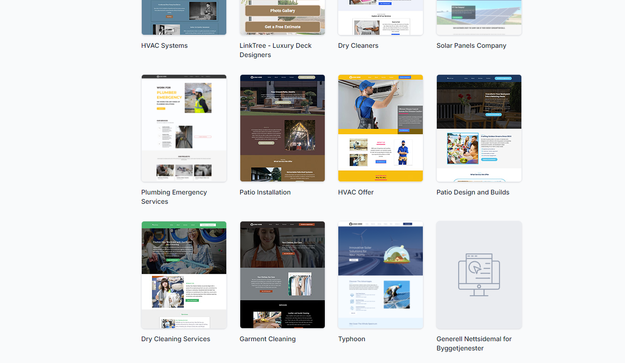Click the Patio Installation template name
The width and height of the screenshot is (625, 363).
tap(265, 192)
